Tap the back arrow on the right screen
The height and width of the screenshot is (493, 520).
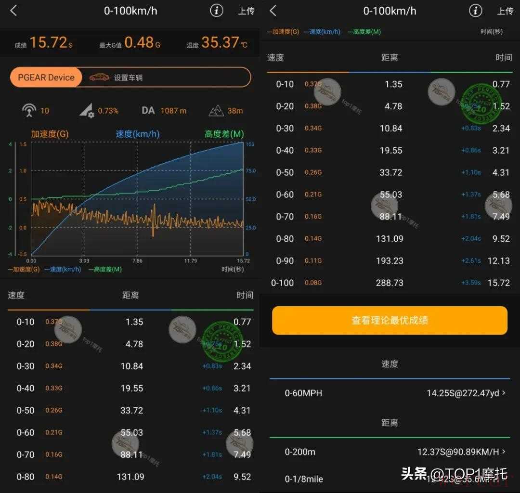coord(273,11)
